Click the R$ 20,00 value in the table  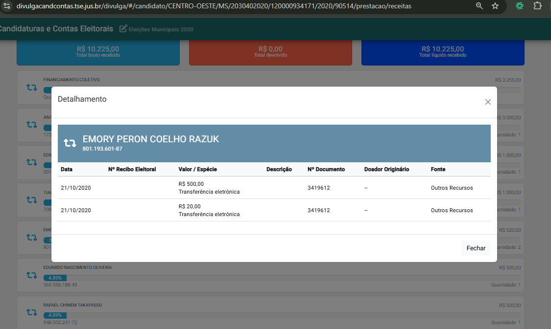point(190,206)
